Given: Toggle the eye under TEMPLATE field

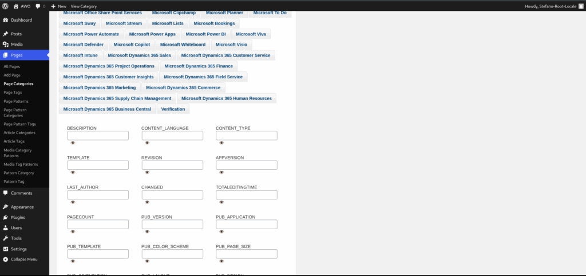Looking at the screenshot, I should click(x=73, y=173).
